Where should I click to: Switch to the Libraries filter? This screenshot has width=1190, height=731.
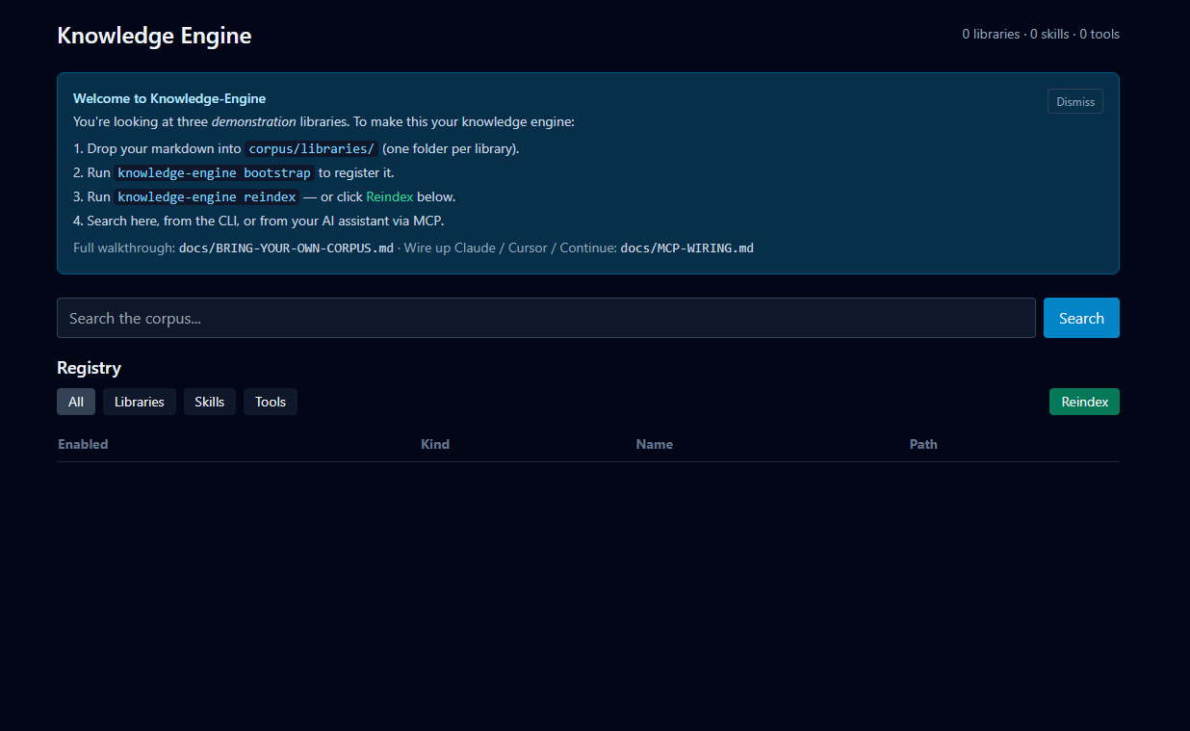click(x=140, y=402)
